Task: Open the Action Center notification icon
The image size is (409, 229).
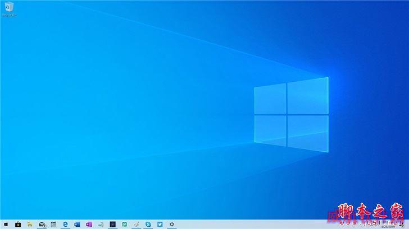Action: coord(402,225)
